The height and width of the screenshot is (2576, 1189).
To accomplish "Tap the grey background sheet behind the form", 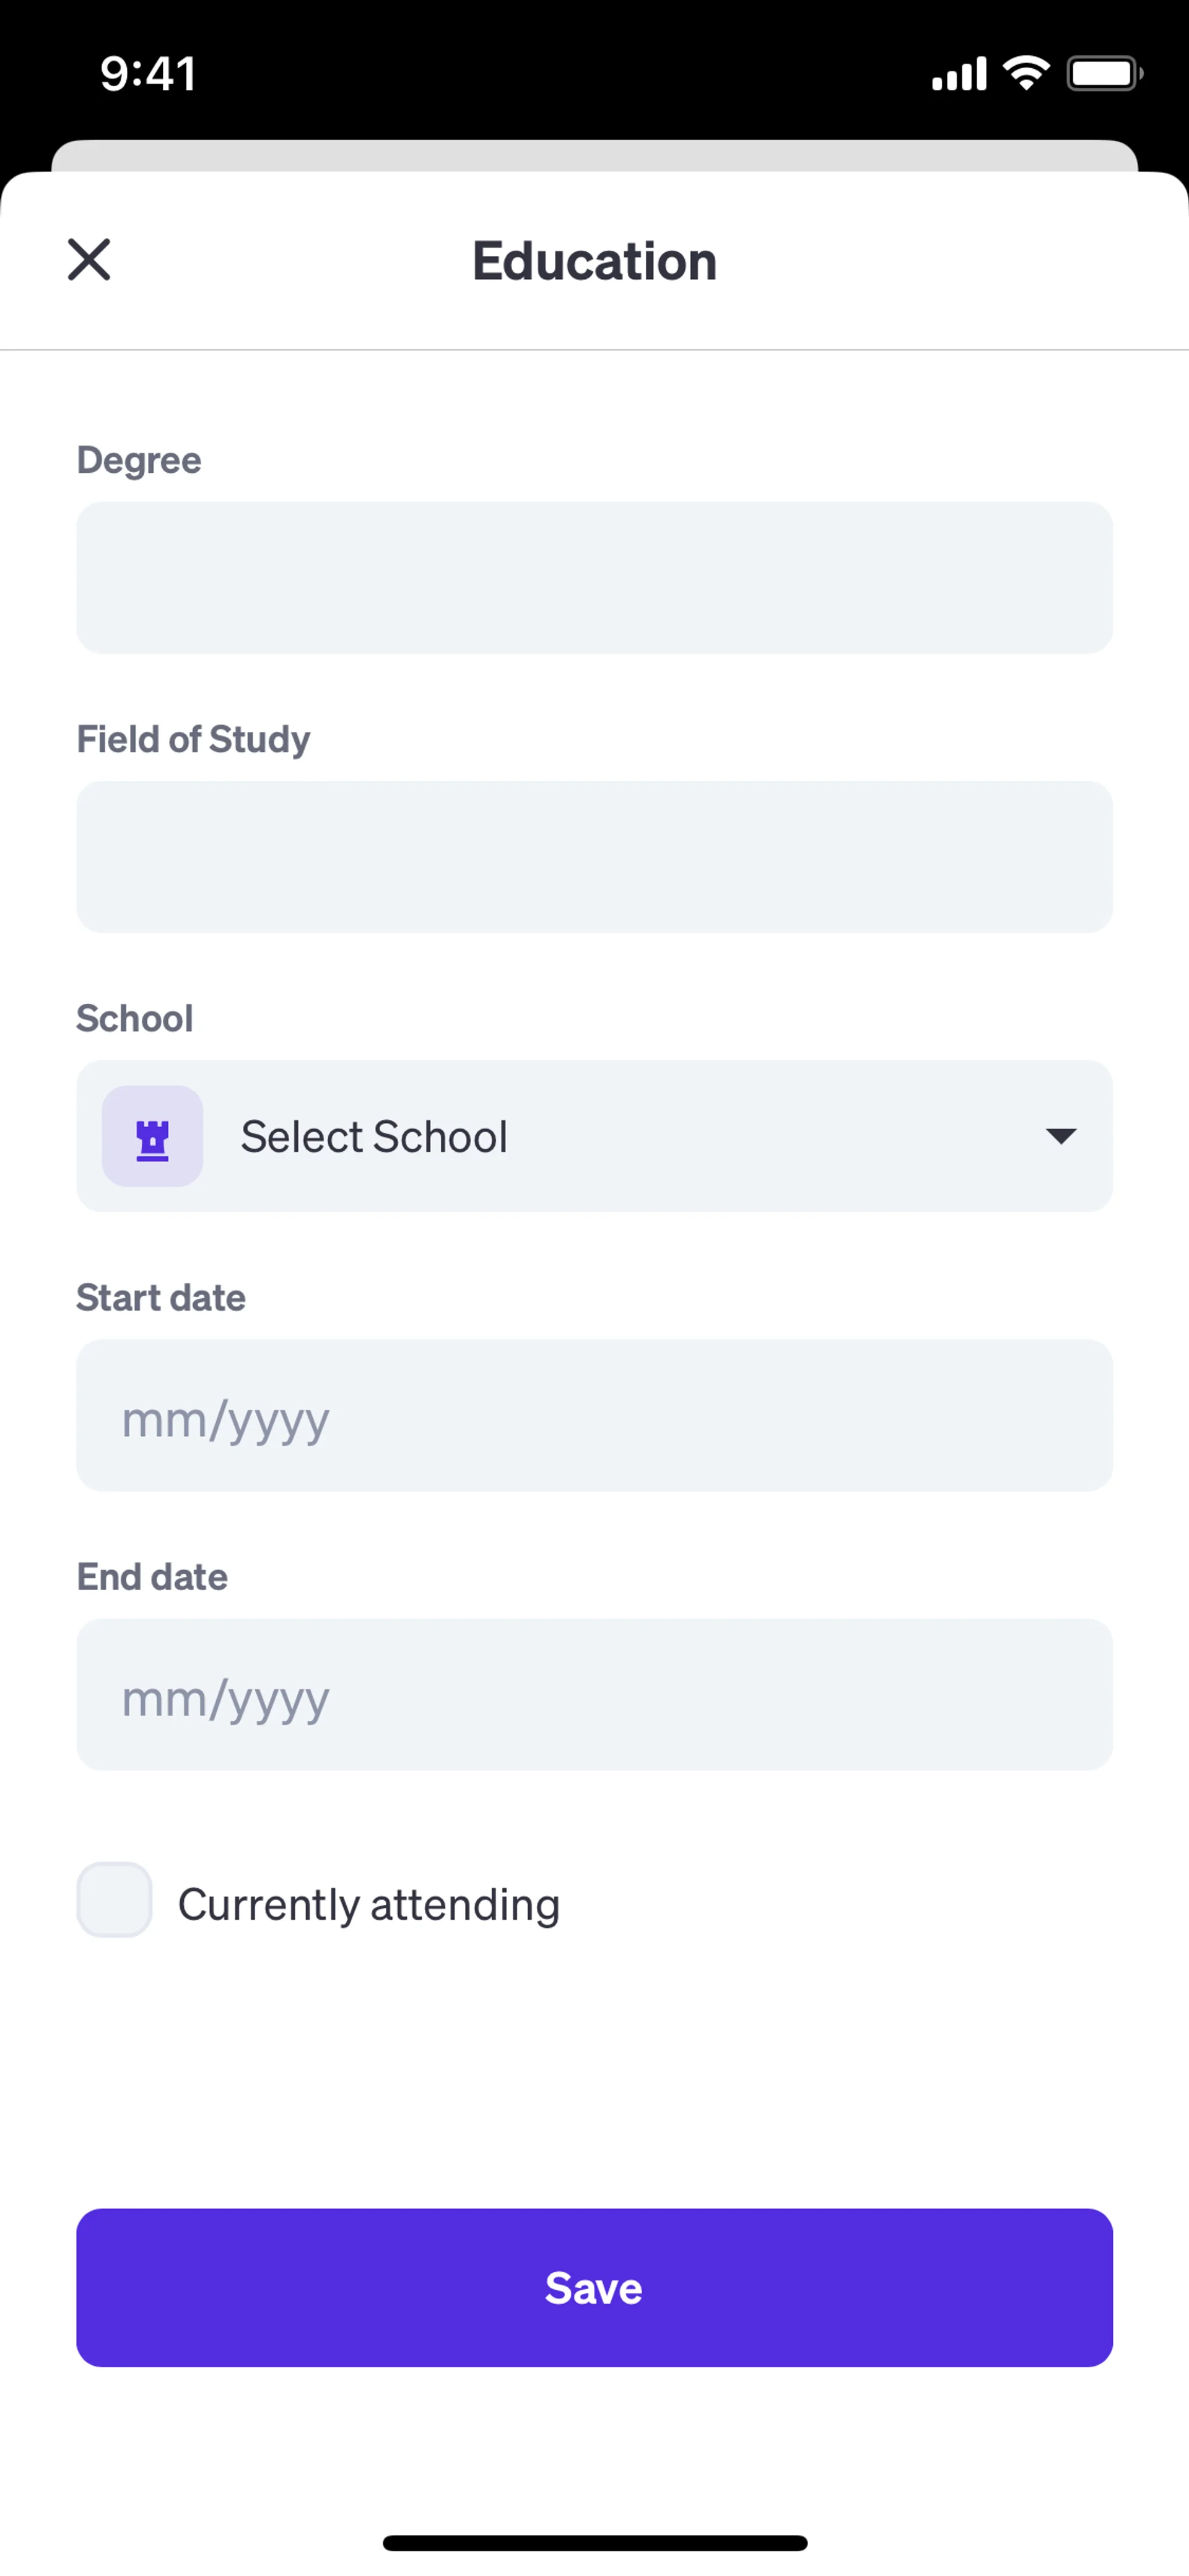I will point(594,155).
